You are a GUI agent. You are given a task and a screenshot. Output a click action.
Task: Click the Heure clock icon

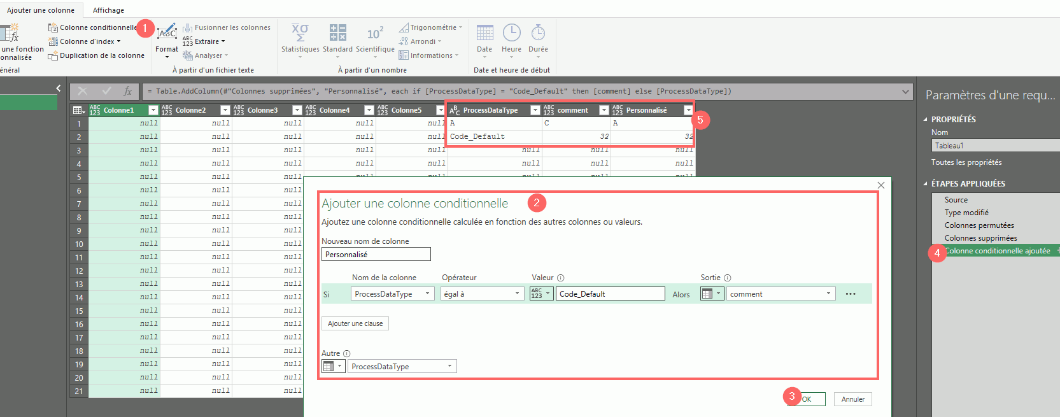511,32
